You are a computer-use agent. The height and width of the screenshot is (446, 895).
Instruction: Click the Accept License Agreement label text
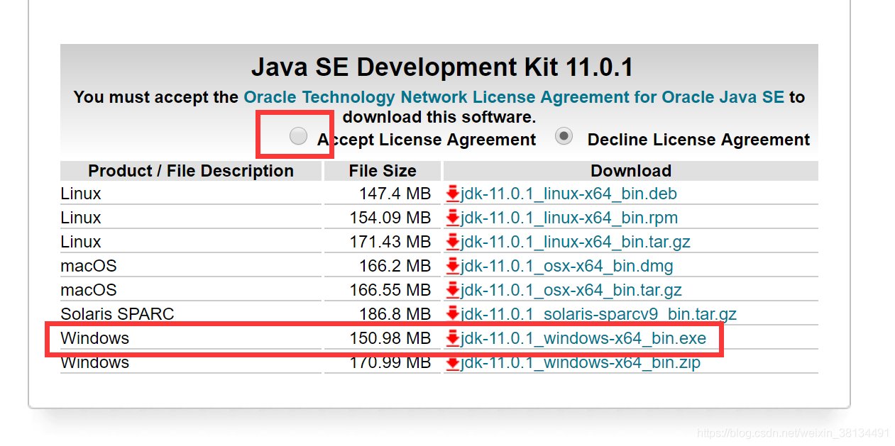pos(427,140)
